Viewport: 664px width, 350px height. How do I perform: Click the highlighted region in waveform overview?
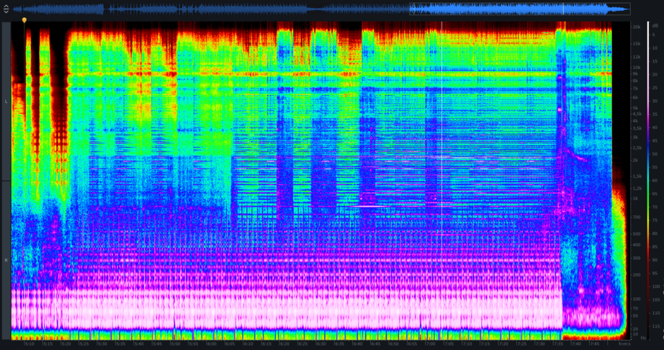pos(519,9)
